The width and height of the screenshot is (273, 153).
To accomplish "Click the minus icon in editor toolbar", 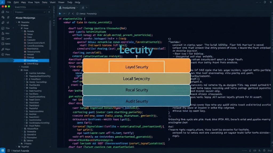I will coord(65,14).
